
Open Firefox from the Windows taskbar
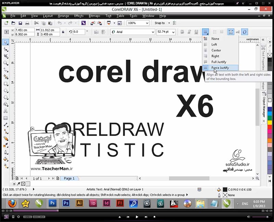(x=12, y=203)
